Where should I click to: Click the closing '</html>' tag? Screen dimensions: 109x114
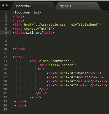[19, 105]
